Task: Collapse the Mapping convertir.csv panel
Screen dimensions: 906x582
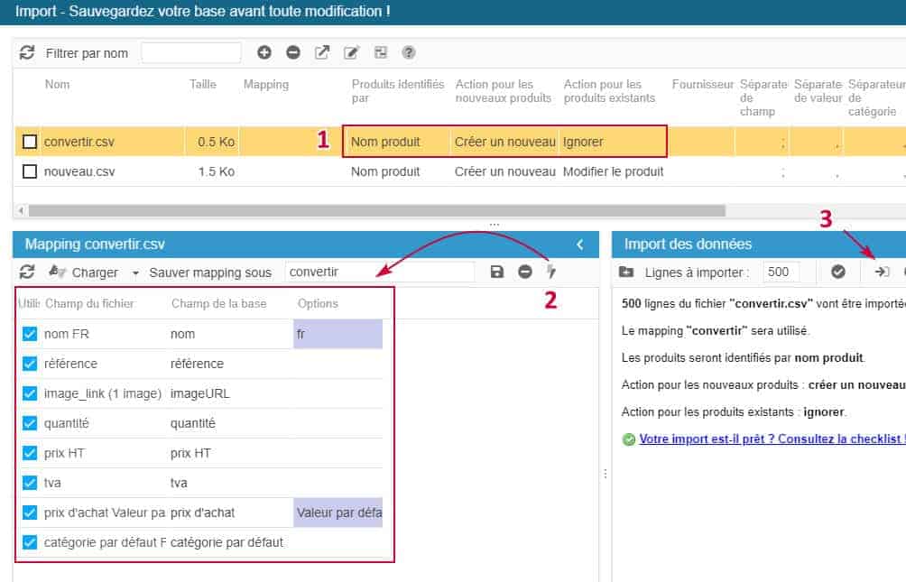Action: tap(580, 245)
